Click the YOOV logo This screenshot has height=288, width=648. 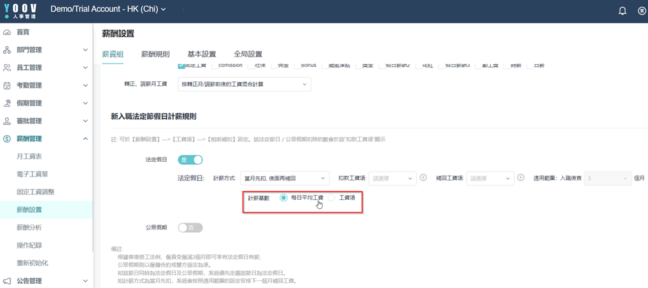click(x=20, y=10)
